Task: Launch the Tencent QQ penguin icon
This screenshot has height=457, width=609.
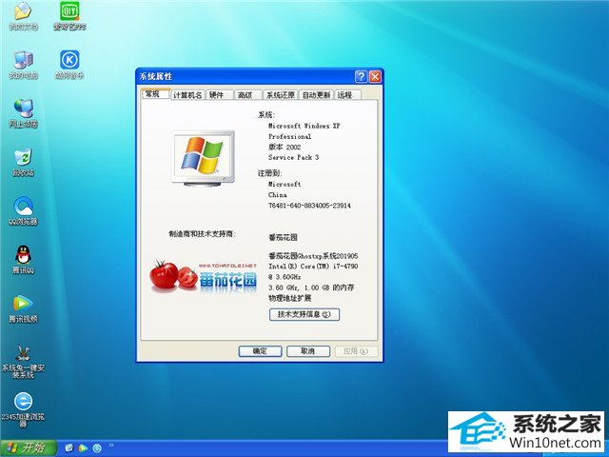Action: point(23,260)
